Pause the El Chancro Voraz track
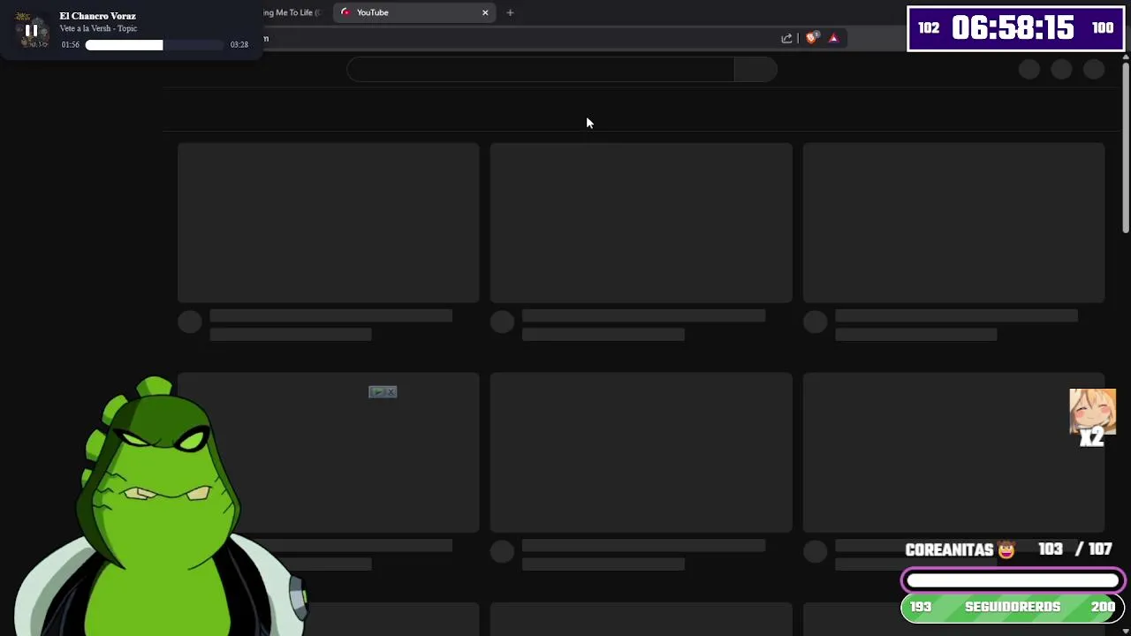This screenshot has width=1131, height=636. [31, 30]
